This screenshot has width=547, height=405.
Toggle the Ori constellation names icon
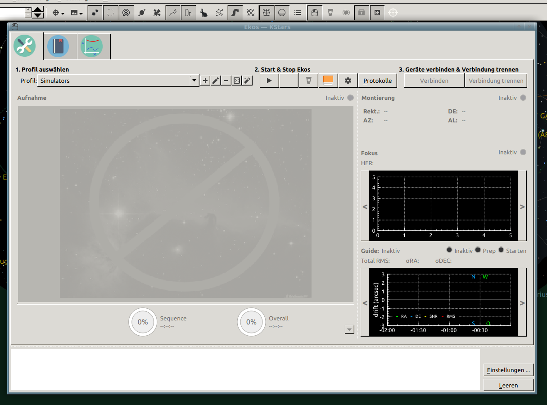click(x=189, y=13)
